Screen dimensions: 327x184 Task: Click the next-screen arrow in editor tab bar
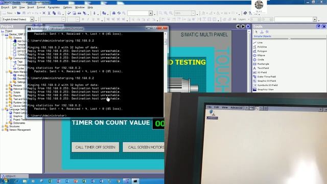[243, 27]
